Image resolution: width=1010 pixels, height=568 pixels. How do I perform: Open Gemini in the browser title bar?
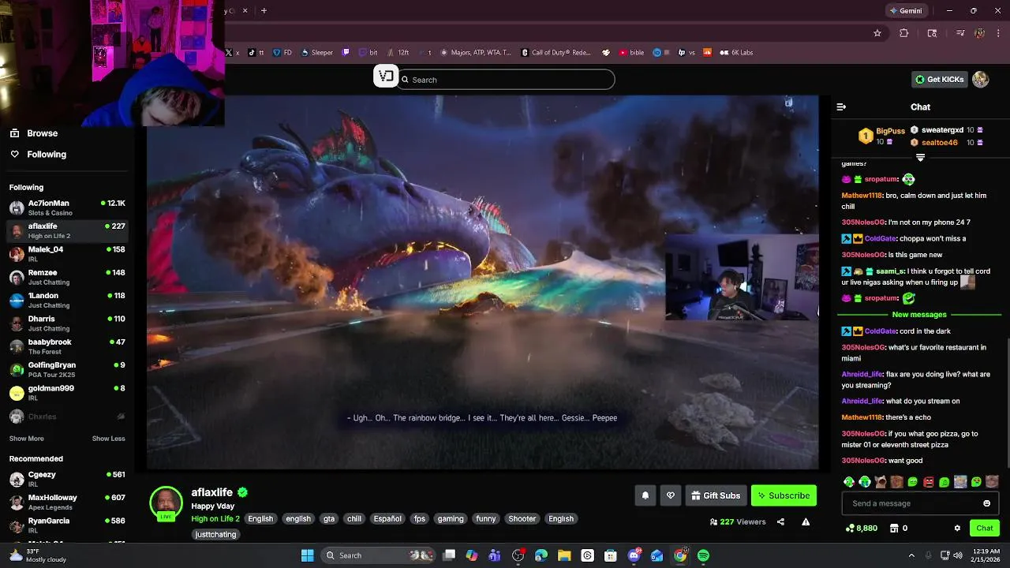(x=905, y=11)
